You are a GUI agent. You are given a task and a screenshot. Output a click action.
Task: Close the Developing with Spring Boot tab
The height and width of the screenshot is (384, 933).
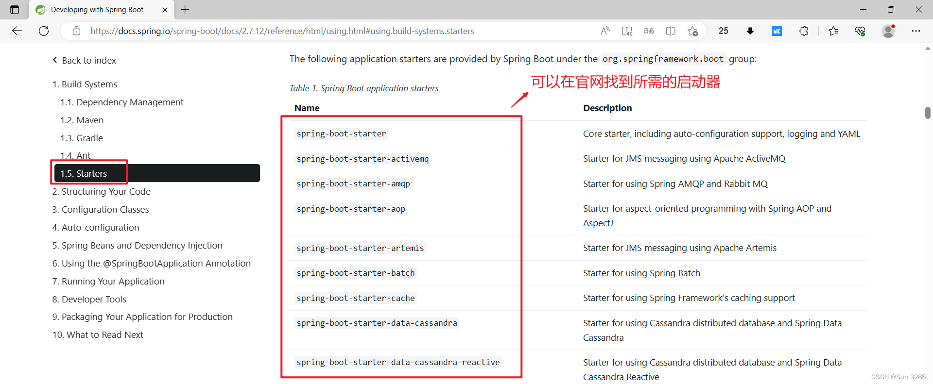click(x=165, y=10)
